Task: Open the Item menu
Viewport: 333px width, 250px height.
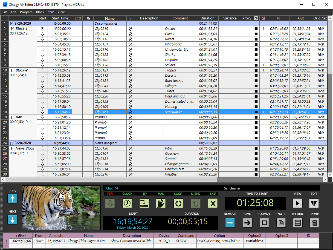Action: point(51,12)
